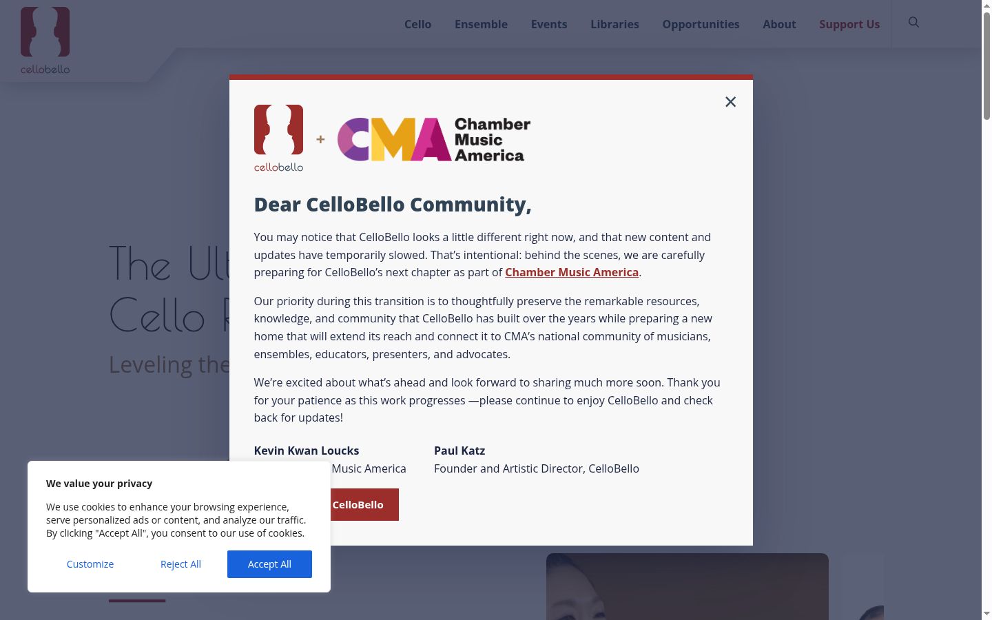Click the Chamber Music America logo
This screenshot has width=992, height=620.
tap(434, 139)
